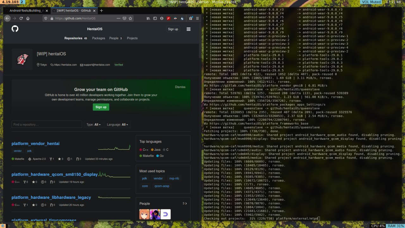Screen dimensions: 405x228
Task: Open the Firefox account icon
Action: pyautogui.click(x=162, y=18)
